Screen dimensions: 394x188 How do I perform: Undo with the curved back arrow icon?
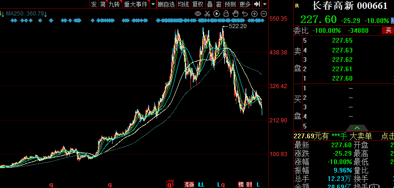click(245, 14)
